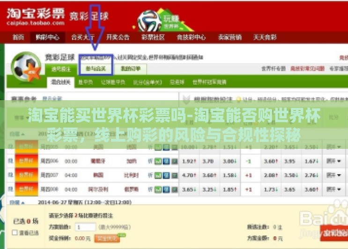348x249 pixels.
Task: Switch to the 参与合买 tab
Action: pyautogui.click(x=96, y=69)
